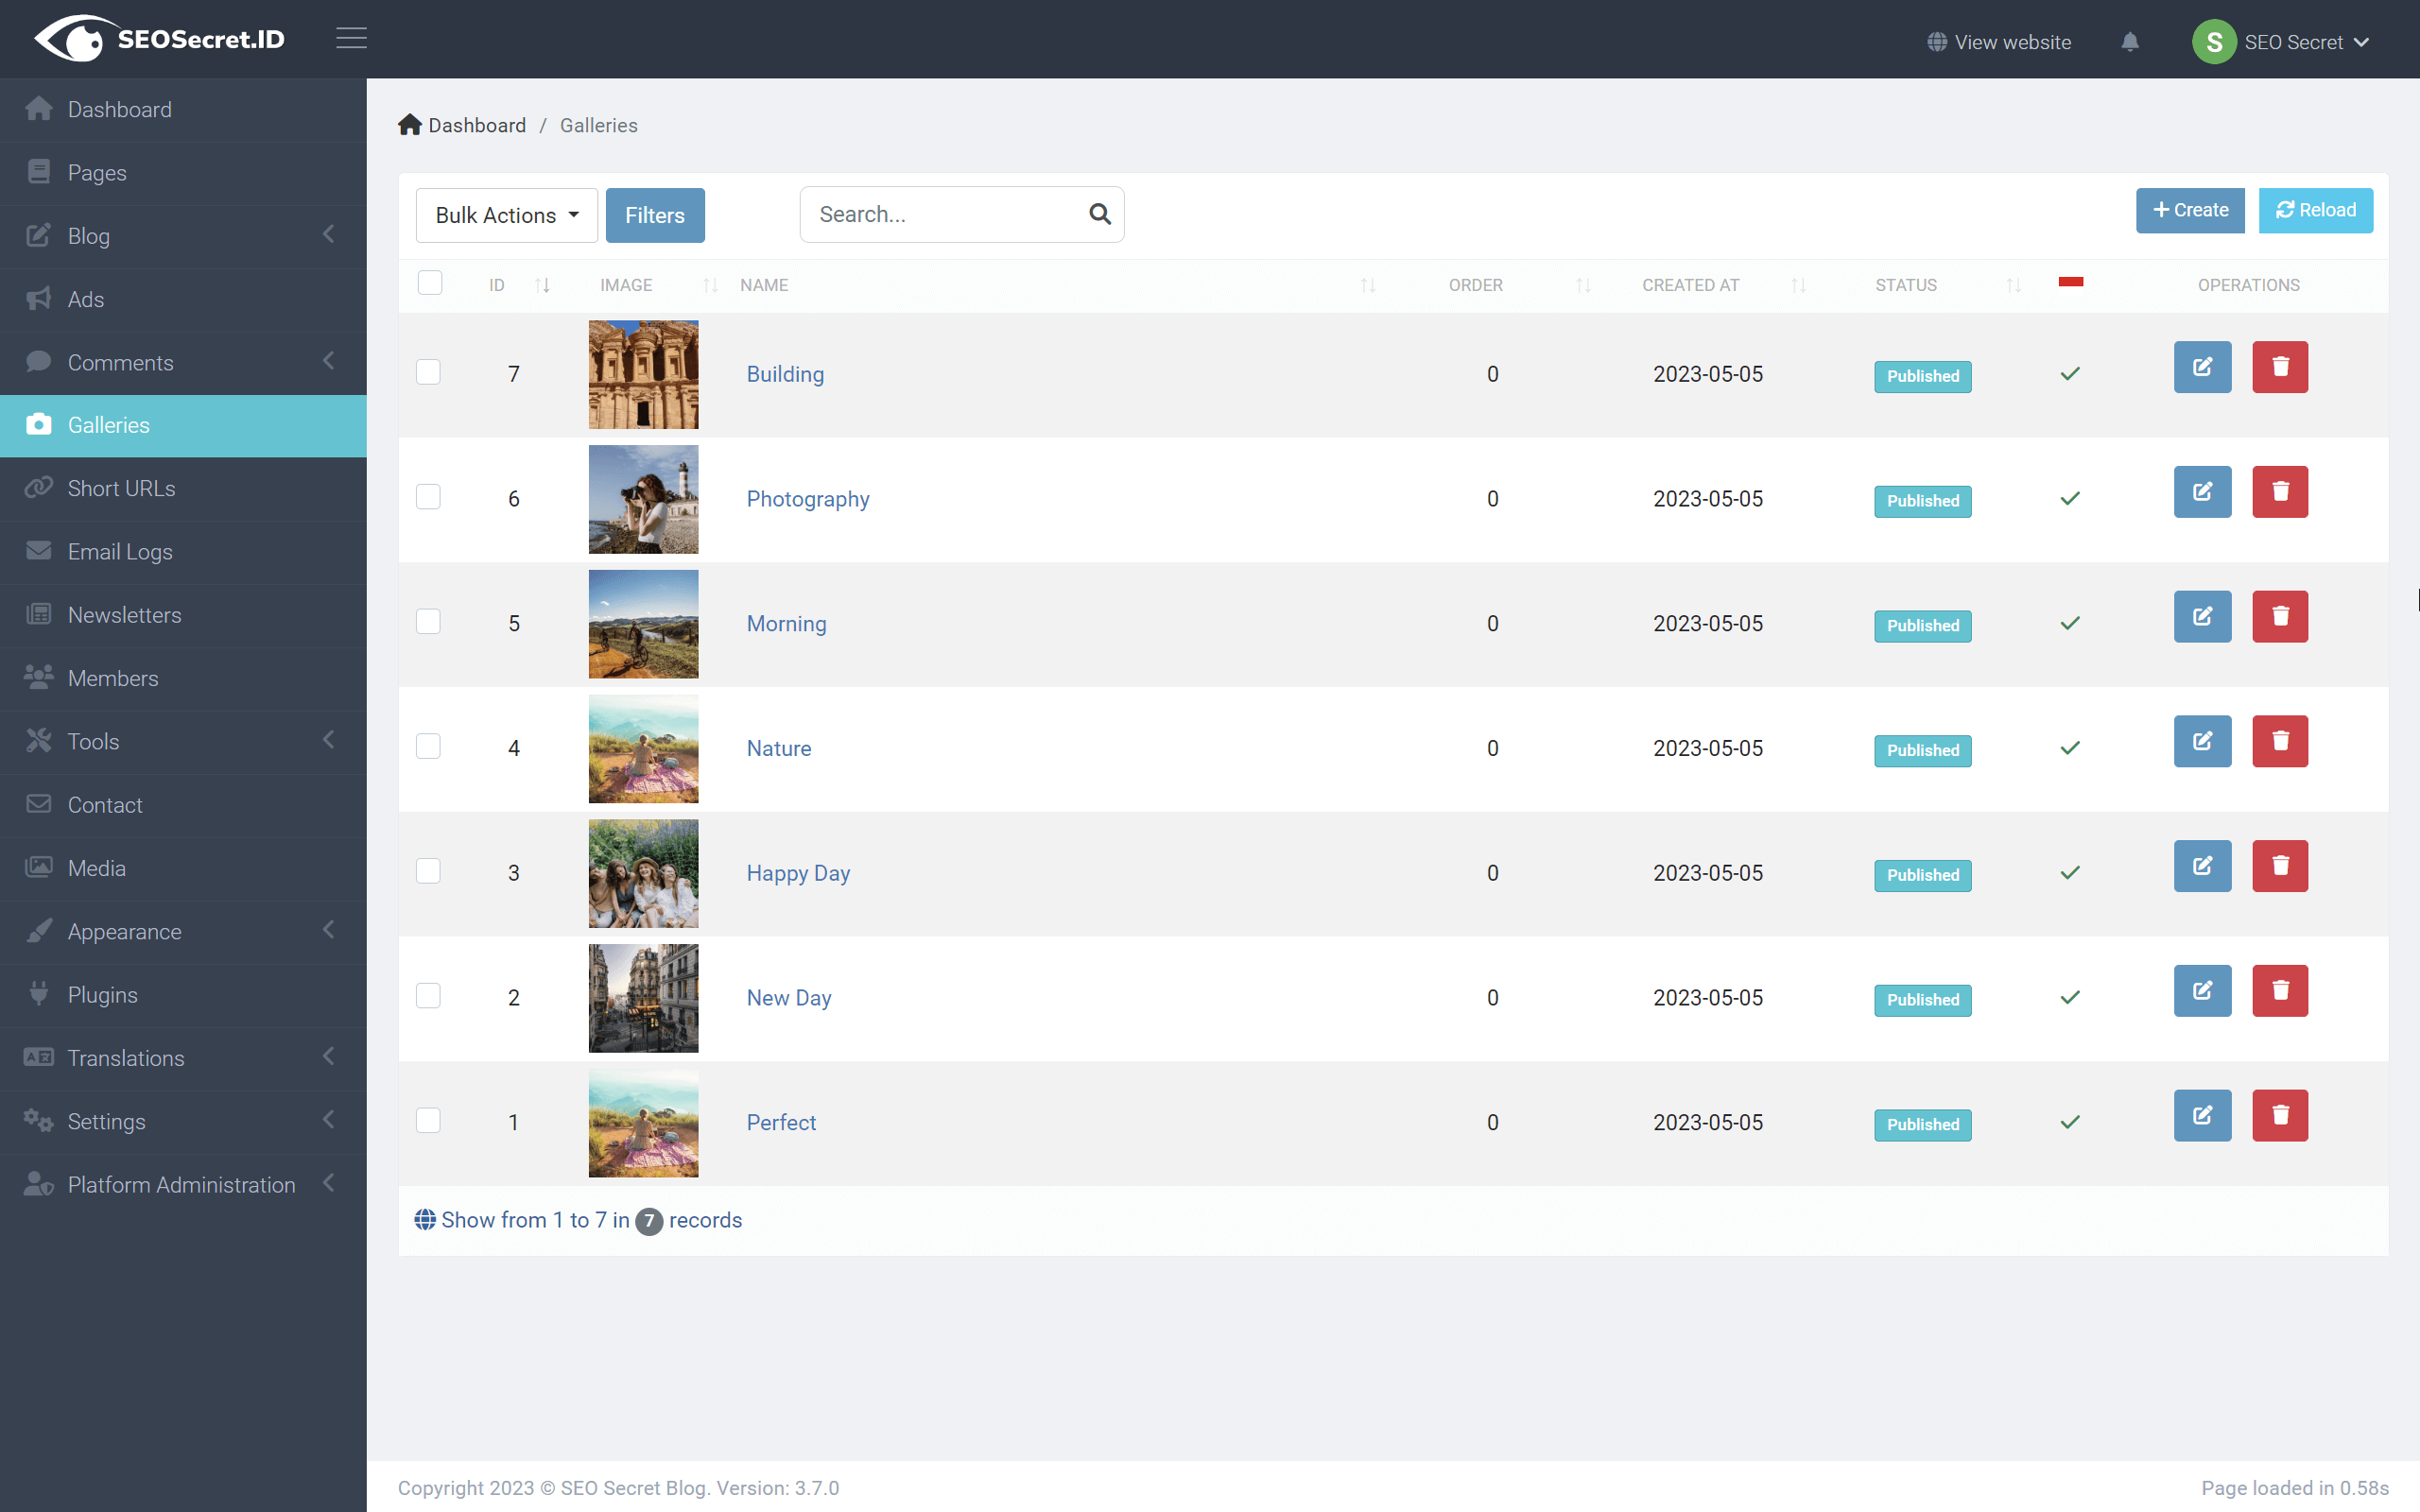
Task: Select the checkbox beside gallery ID 7
Action: pos(429,371)
